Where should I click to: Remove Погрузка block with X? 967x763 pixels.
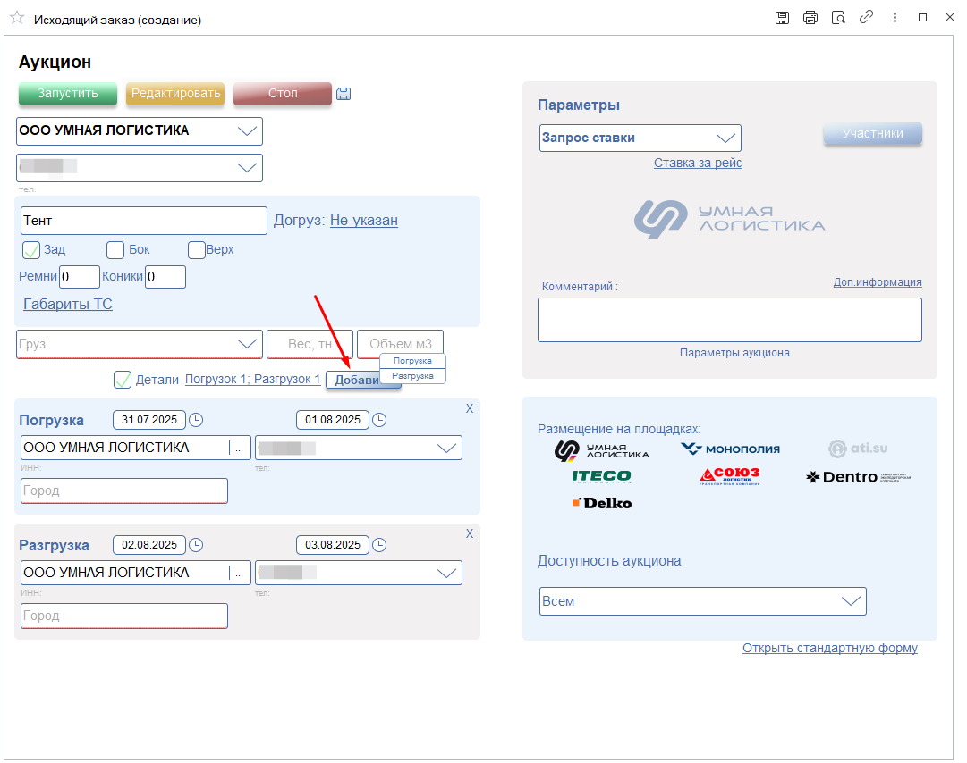point(470,409)
